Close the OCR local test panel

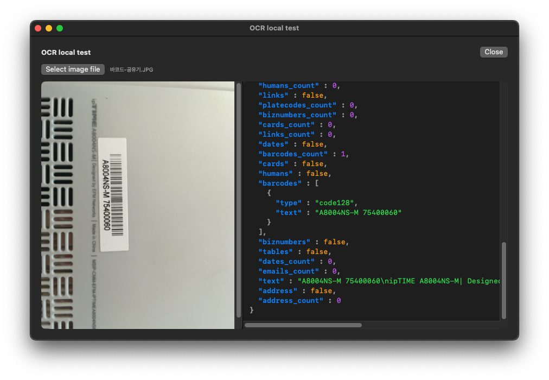pyautogui.click(x=493, y=52)
